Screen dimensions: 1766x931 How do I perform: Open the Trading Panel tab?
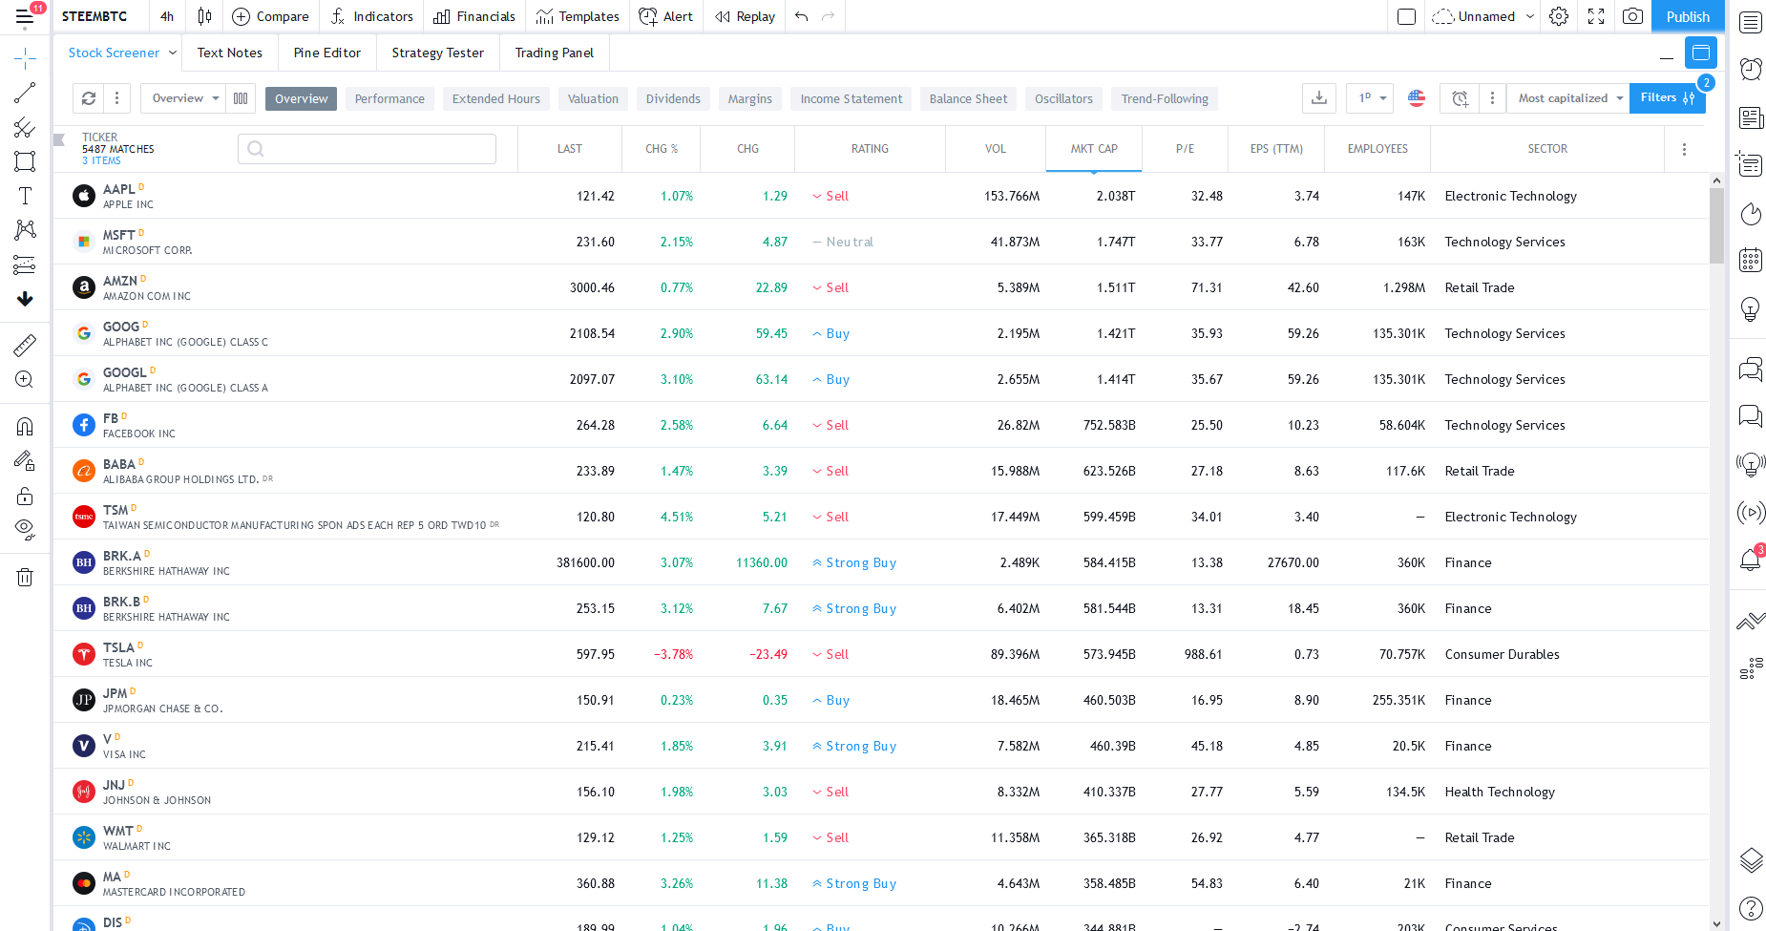point(555,53)
